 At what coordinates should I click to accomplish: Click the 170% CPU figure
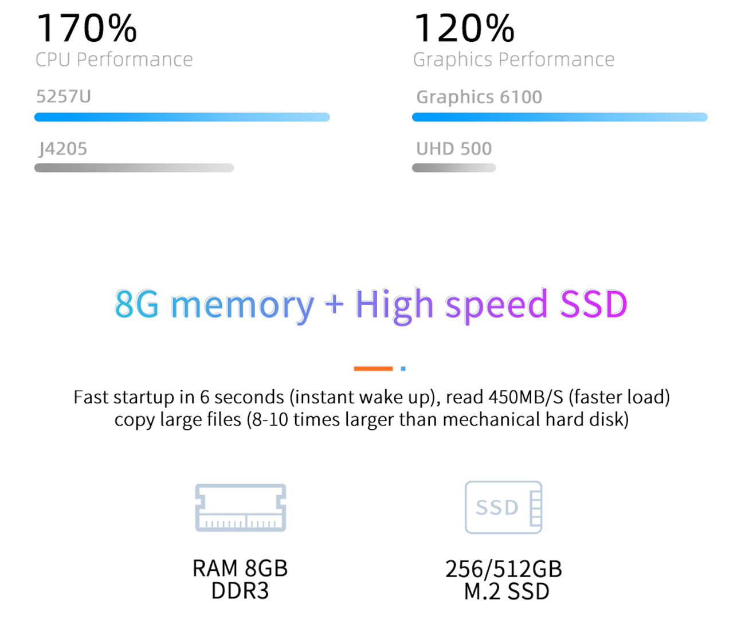87,28
